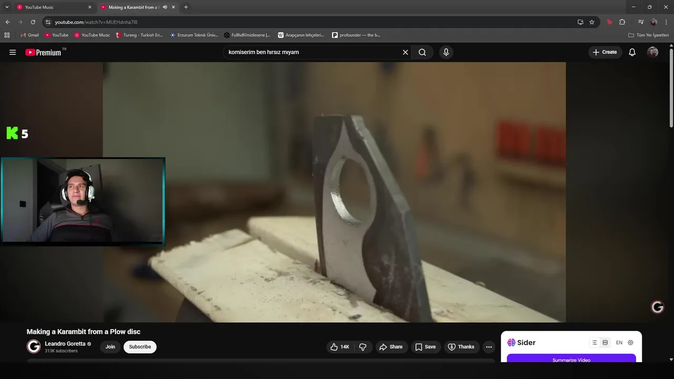Close the Making a Karambit tab
The height and width of the screenshot is (379, 674).
coord(173,7)
